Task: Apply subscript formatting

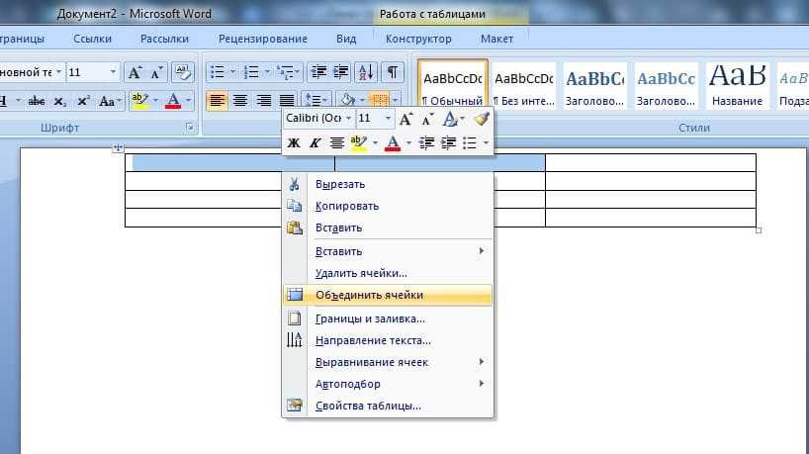Action: click(x=60, y=101)
